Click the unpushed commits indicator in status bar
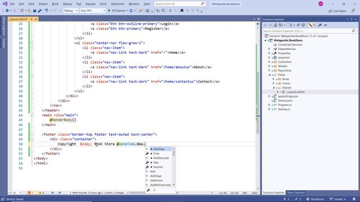Screen dimensions: 360x202 pos(286,199)
